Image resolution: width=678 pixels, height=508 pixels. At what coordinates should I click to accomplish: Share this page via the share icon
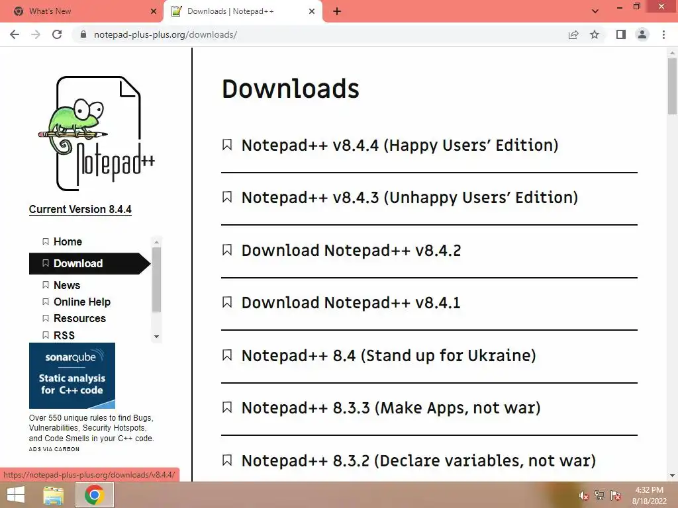click(x=573, y=34)
